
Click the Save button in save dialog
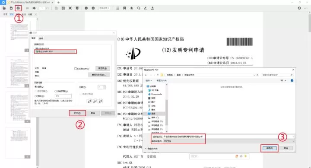tap(270, 148)
